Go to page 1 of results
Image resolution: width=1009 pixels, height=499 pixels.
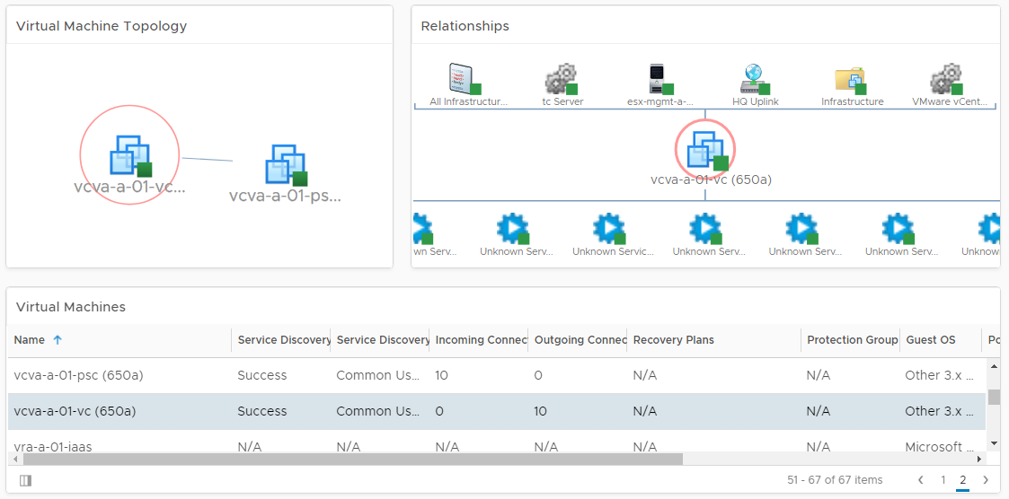tap(943, 480)
